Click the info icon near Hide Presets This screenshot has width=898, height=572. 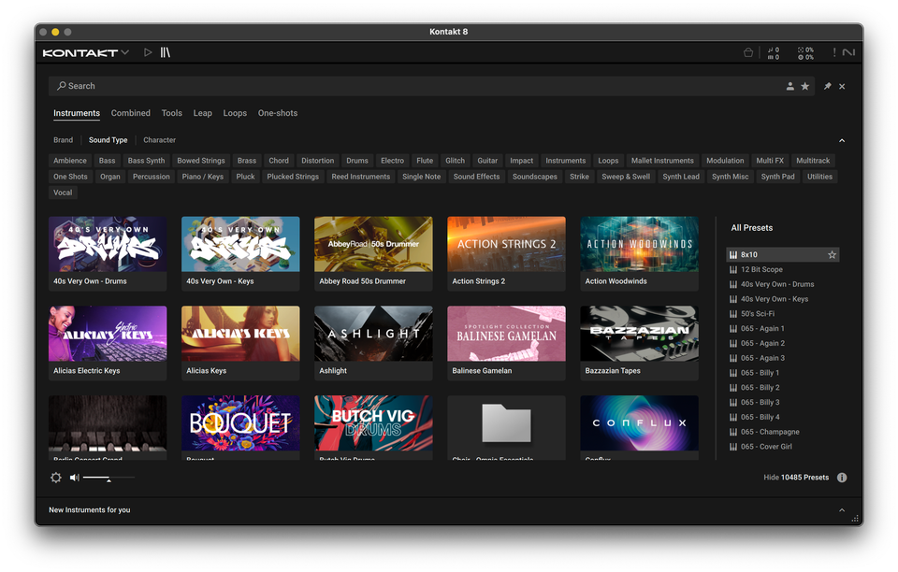click(841, 477)
